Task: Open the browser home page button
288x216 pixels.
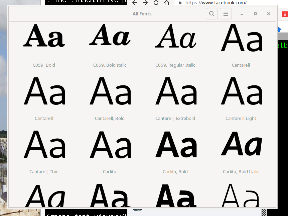Action: 167,3
